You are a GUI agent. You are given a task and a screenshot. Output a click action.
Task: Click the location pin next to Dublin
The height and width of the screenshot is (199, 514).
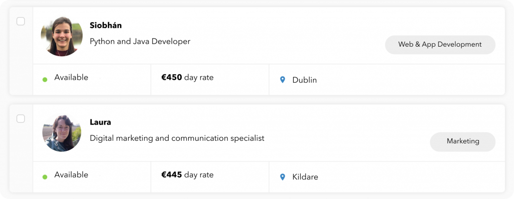[x=283, y=80]
